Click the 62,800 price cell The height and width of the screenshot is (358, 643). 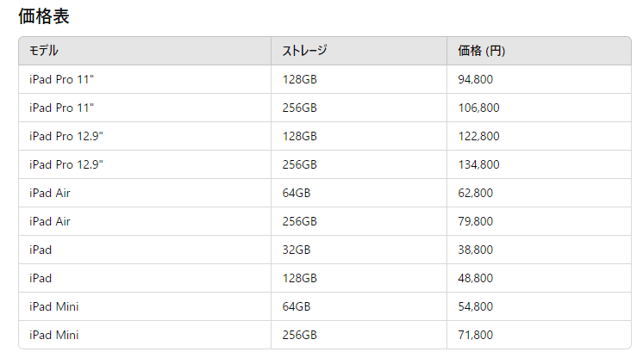(x=475, y=193)
